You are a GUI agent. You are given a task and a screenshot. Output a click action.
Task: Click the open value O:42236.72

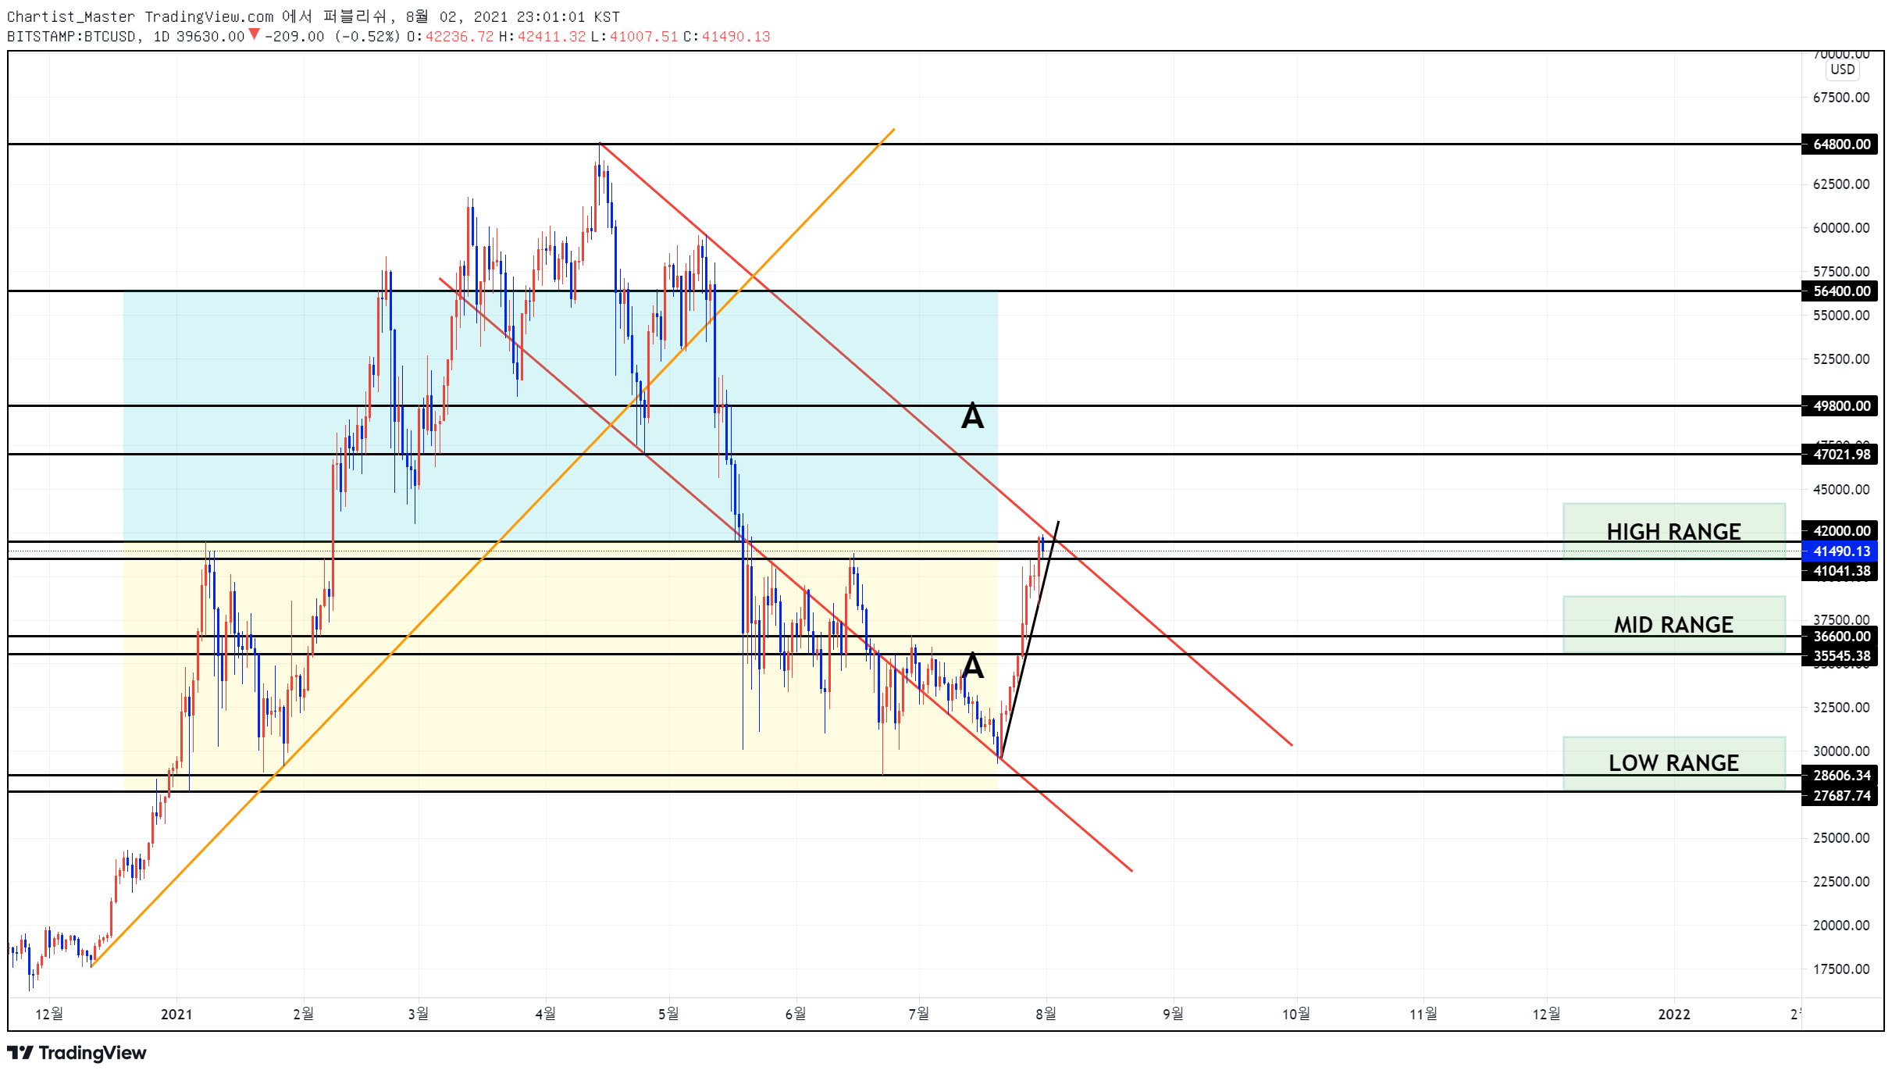pos(450,37)
